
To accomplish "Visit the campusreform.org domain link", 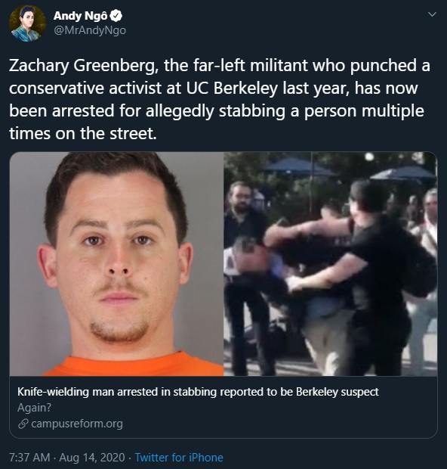I will pos(77,424).
